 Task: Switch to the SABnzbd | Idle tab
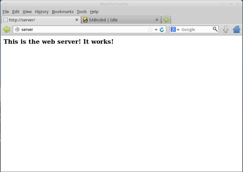pos(121,20)
